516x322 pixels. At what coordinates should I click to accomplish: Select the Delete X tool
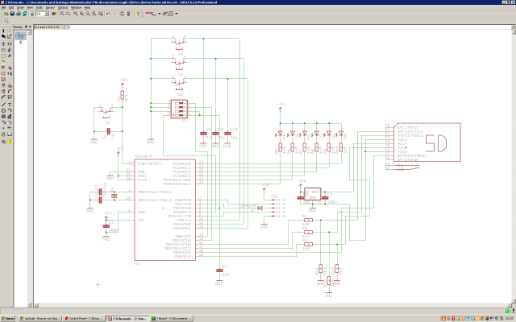pos(3,68)
